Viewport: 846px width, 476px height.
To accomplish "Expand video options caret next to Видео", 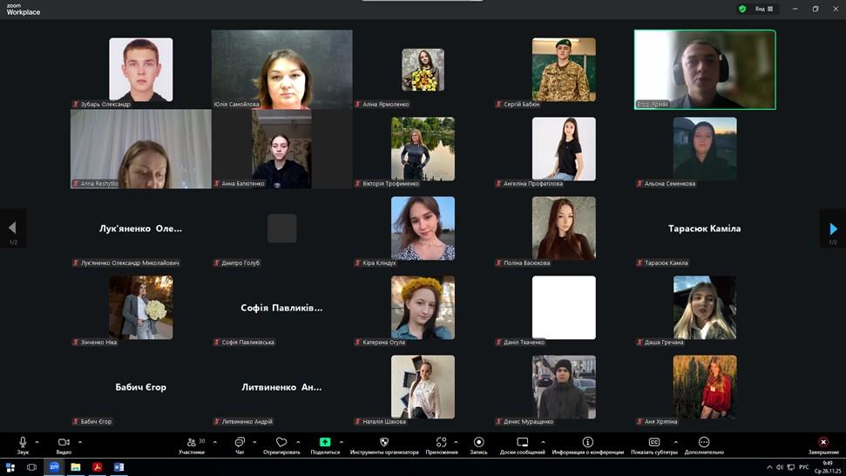I will [80, 442].
